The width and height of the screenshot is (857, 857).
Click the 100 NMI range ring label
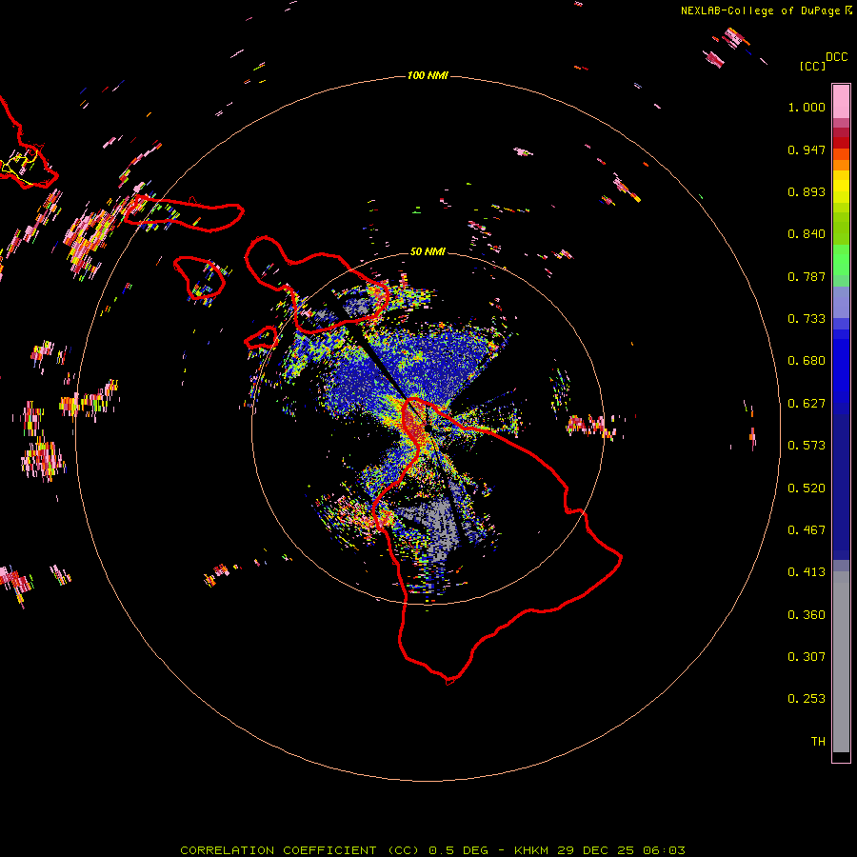428,75
